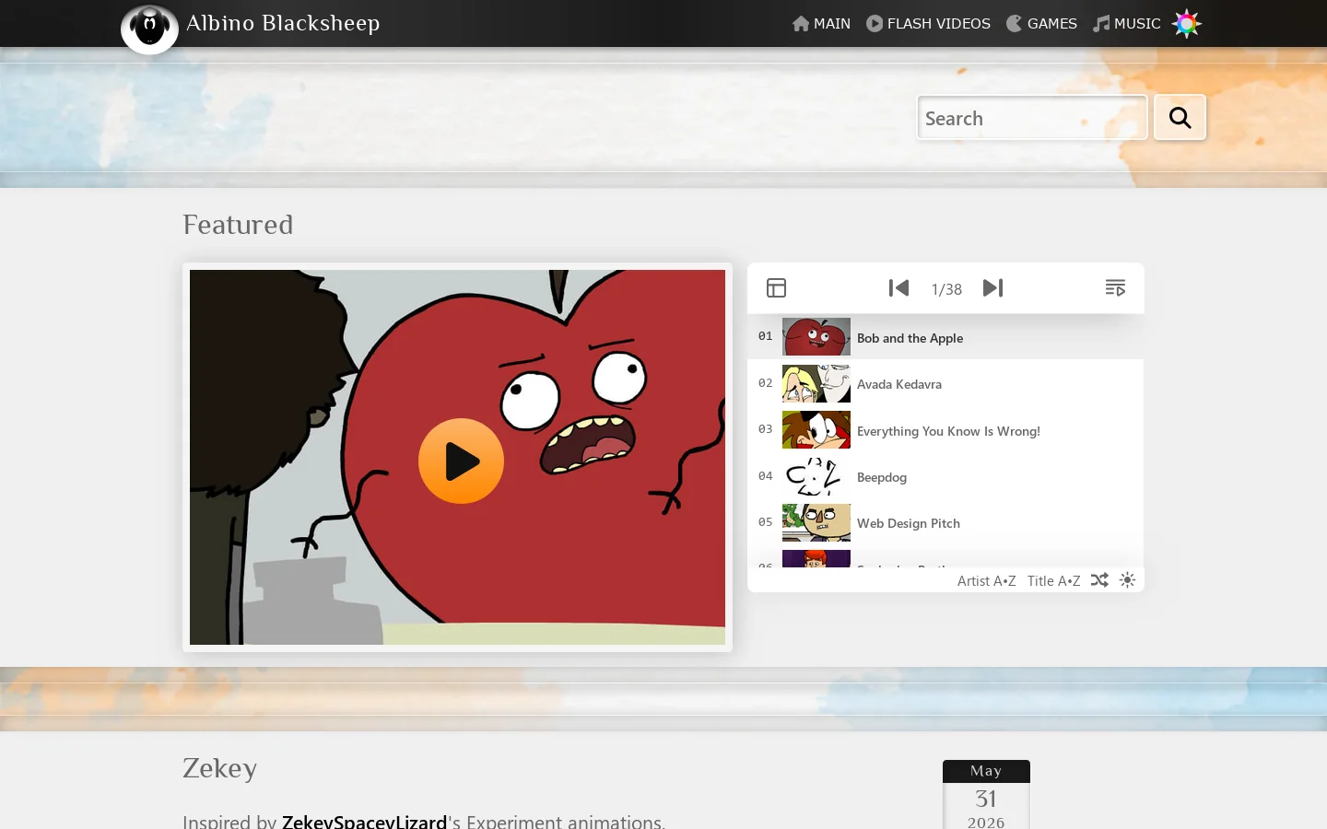Click the Avada Kedavra thumbnail

[816, 383]
